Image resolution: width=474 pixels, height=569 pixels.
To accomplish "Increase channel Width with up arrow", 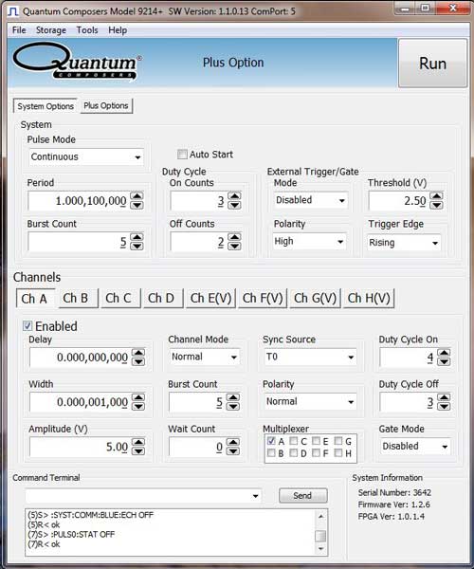I will [x=138, y=397].
